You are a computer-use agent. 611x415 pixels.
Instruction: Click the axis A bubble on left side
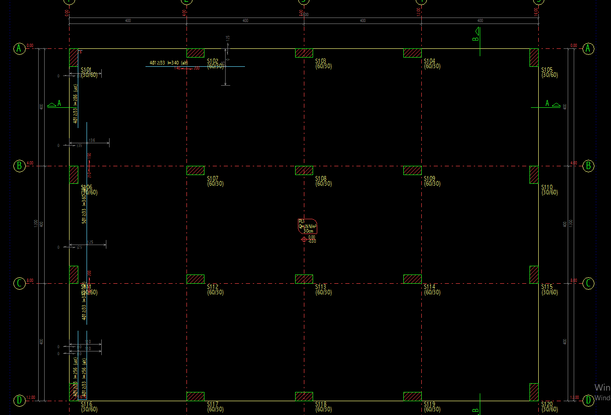click(19, 48)
